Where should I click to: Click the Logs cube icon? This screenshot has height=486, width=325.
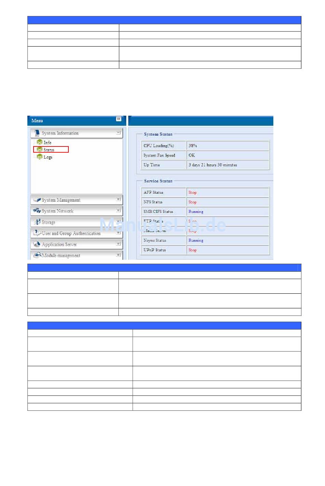point(40,157)
